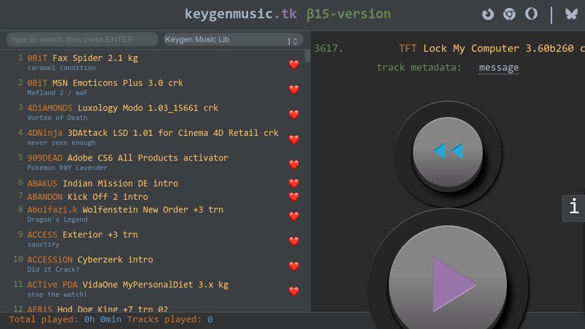The height and width of the screenshot is (329, 585).
Task: Click subtitle Dragon's Legend
Action: point(57,220)
